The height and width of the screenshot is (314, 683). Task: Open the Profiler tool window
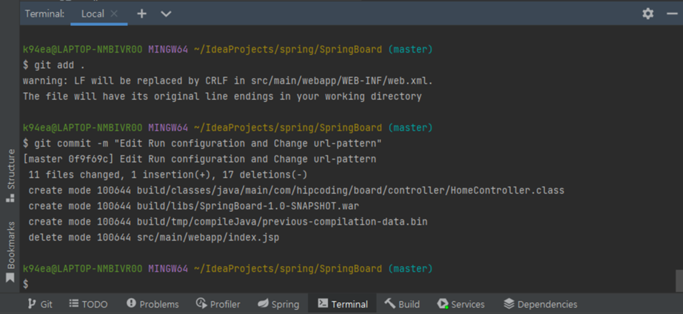218,304
